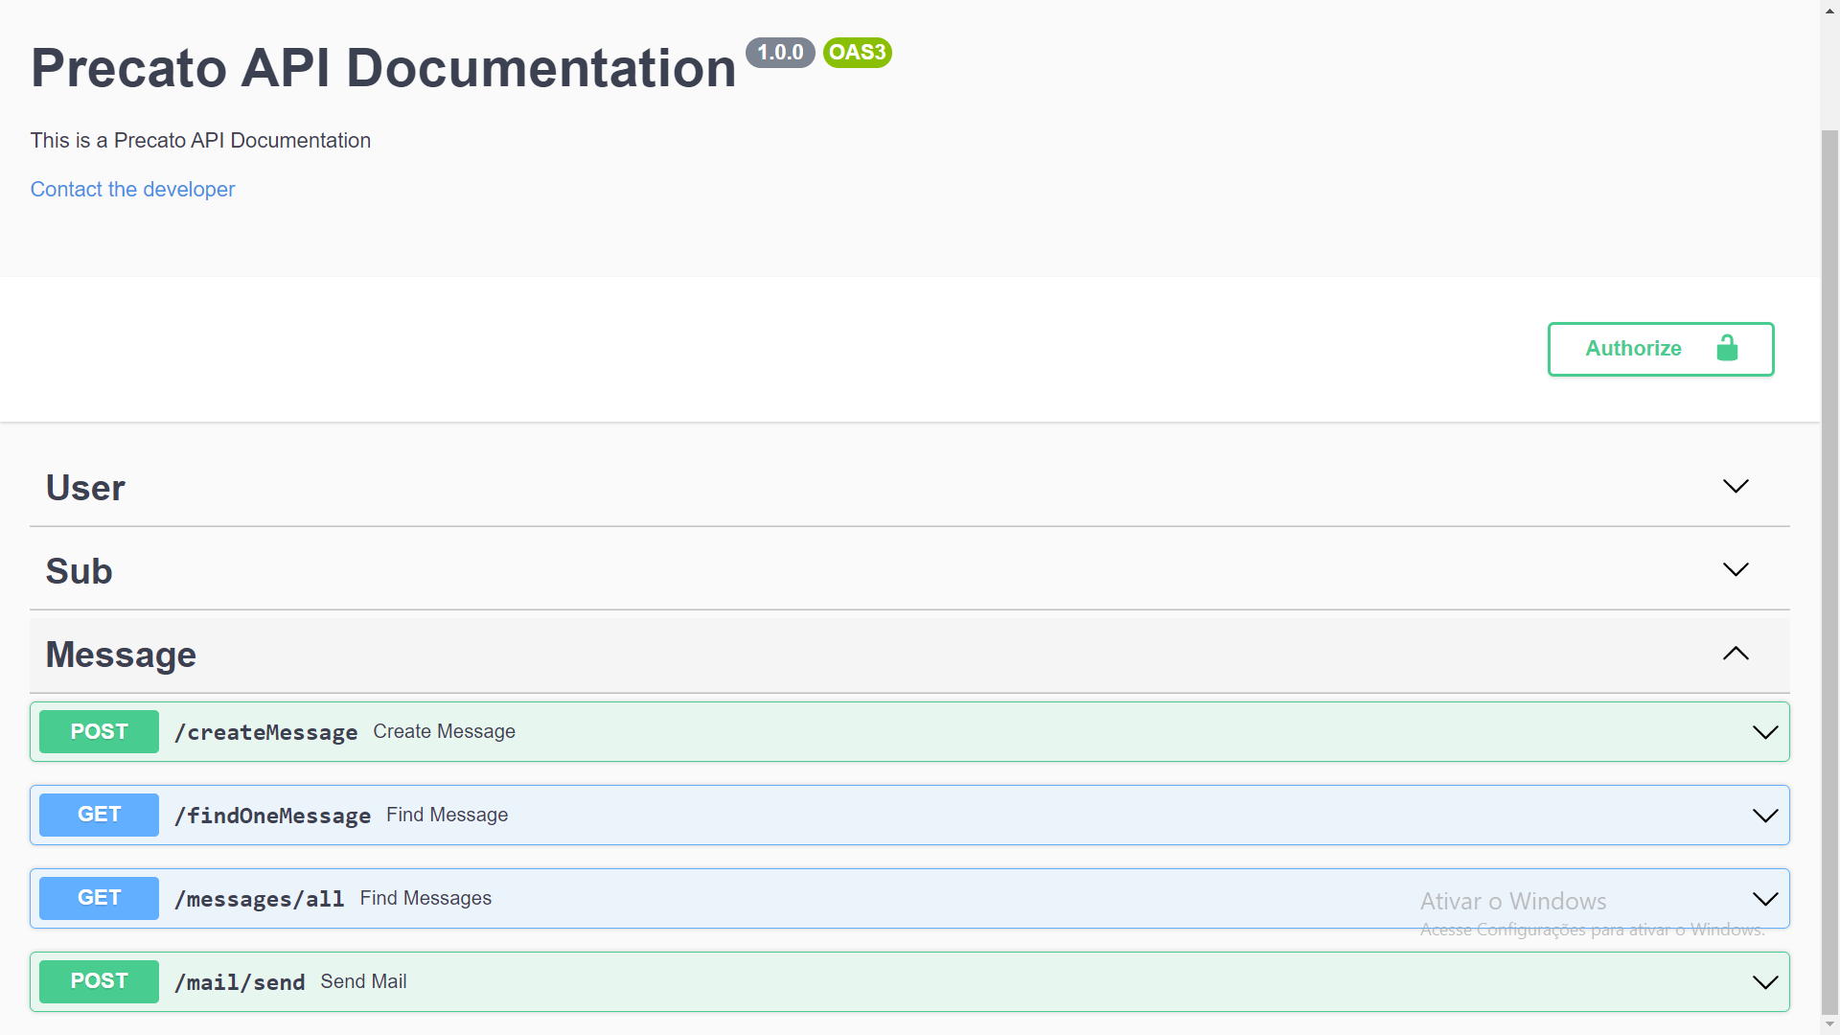The image size is (1840, 1035).
Task: Collapse the Message section chevron
Action: click(1736, 654)
